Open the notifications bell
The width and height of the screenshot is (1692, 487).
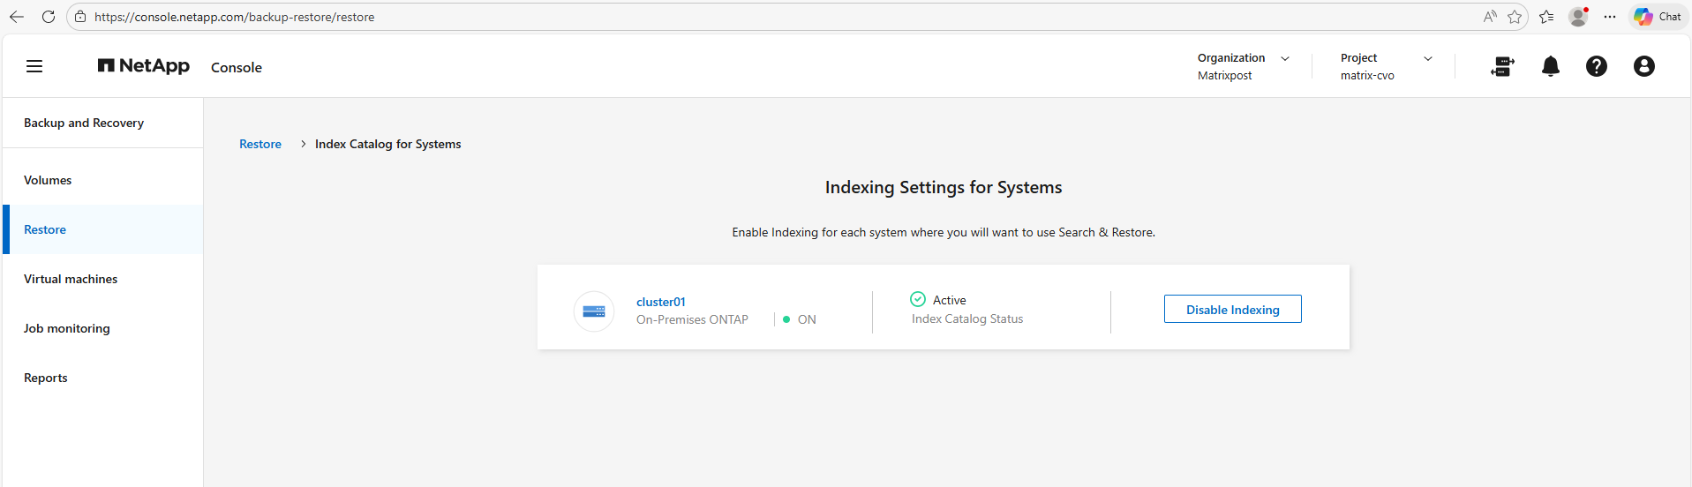click(x=1550, y=66)
